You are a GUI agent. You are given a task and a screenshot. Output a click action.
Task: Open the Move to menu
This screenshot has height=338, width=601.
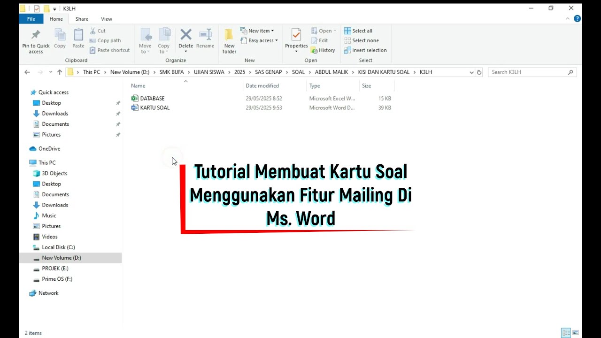coord(145,41)
